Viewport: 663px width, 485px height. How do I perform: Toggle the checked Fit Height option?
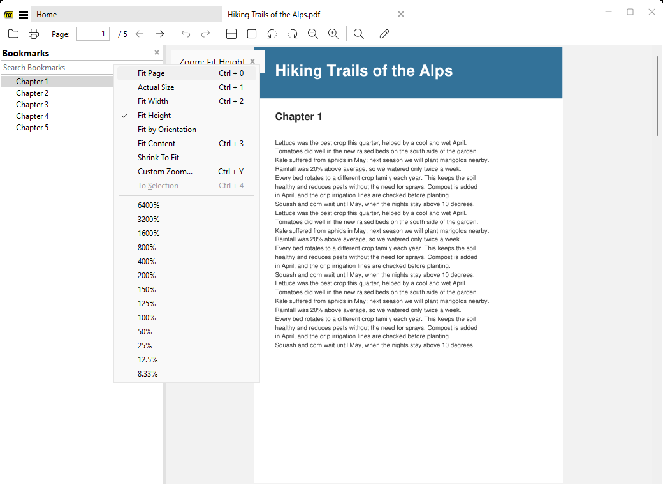pyautogui.click(x=186, y=115)
